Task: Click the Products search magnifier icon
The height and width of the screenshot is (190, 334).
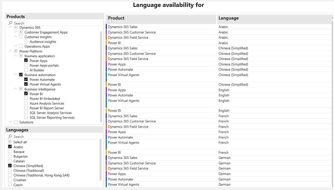Action: click(10, 23)
